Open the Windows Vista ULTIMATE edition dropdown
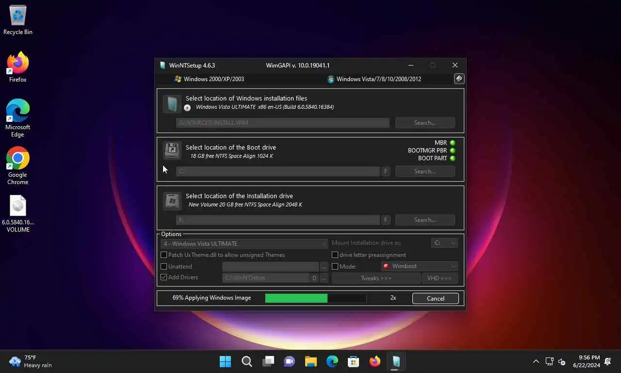This screenshot has height=373, width=621. coord(244,244)
